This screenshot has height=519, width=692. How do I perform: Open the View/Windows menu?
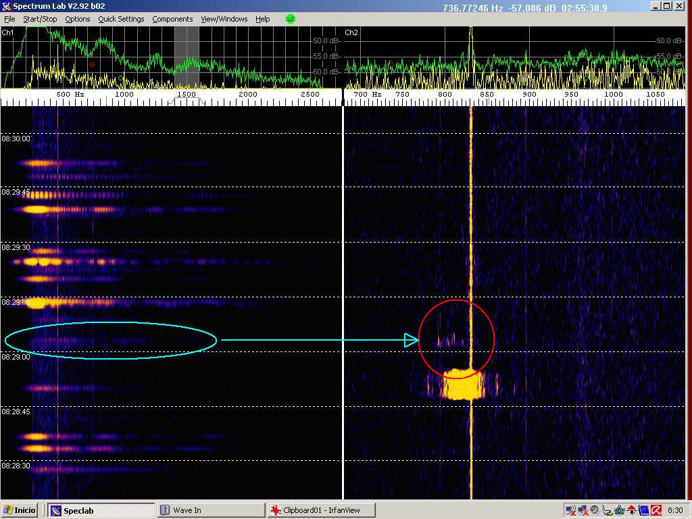coord(224,19)
